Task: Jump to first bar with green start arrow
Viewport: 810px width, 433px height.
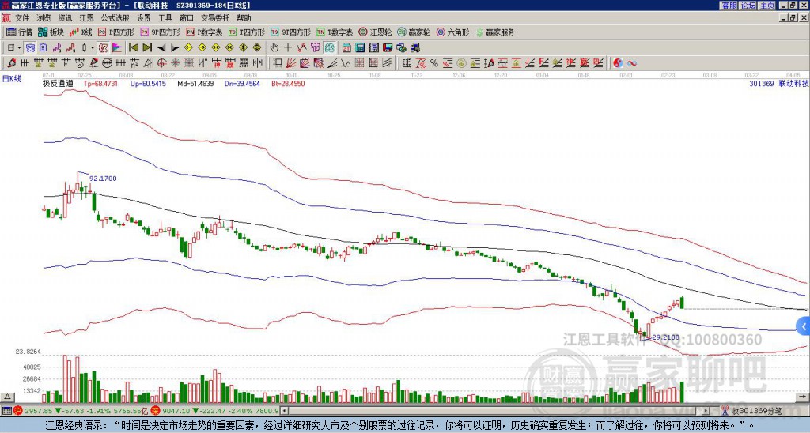Action: [x=133, y=48]
